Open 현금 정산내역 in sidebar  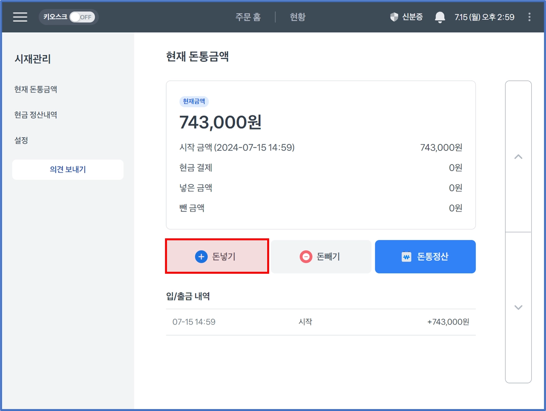(x=36, y=115)
